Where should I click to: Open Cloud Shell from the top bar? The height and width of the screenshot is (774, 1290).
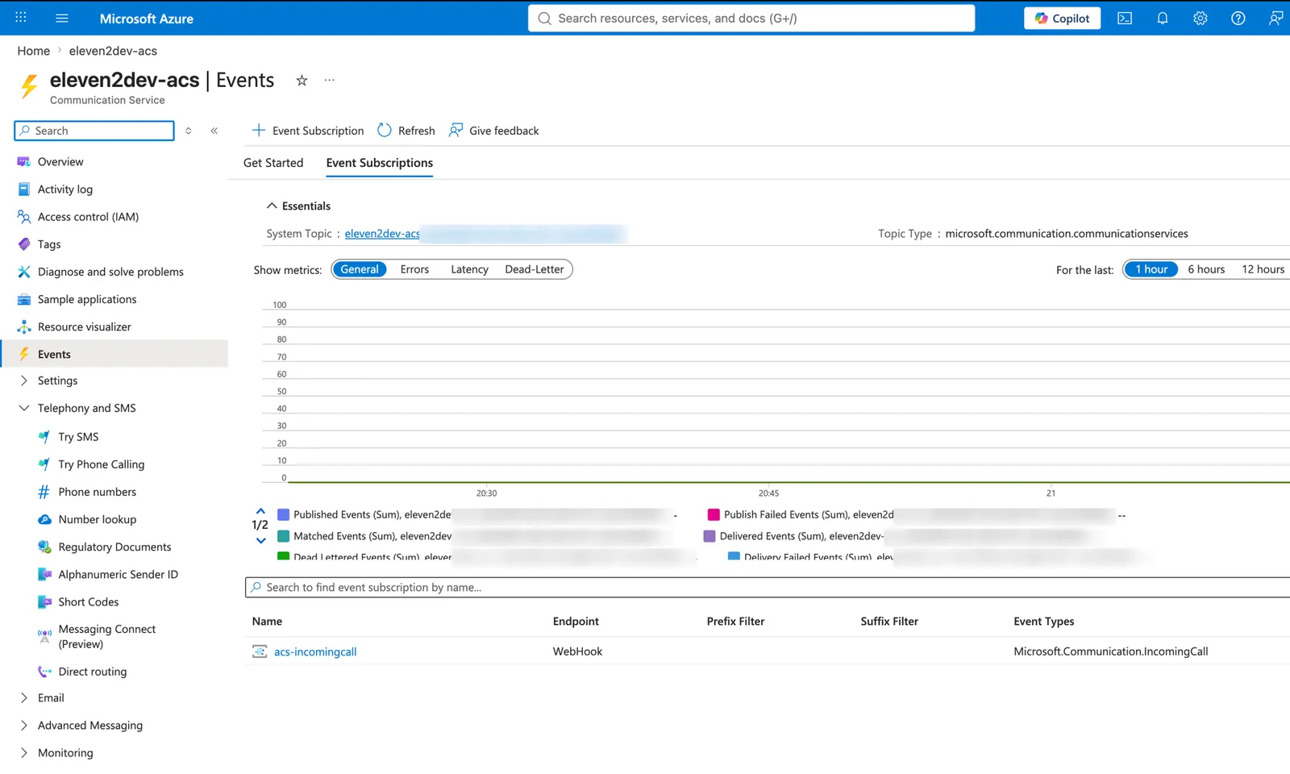pos(1125,18)
